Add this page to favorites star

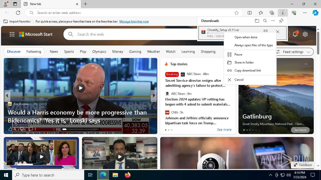coord(236,13)
